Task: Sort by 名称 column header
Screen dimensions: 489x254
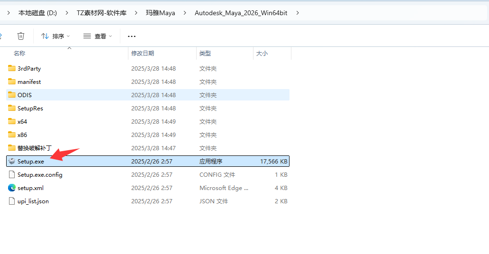Action: pyautogui.click(x=19, y=54)
